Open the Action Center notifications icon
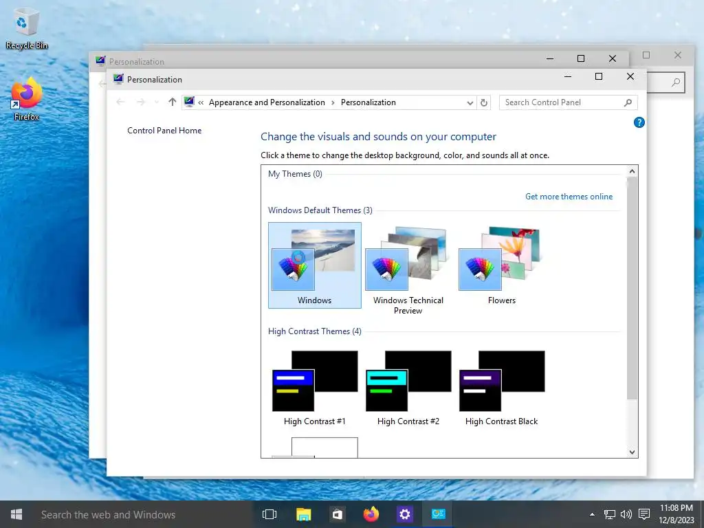The width and height of the screenshot is (704, 528). (x=644, y=514)
